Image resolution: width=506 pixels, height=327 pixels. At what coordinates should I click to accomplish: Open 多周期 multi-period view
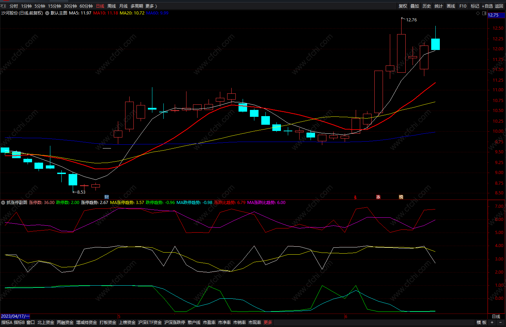click(x=136, y=6)
